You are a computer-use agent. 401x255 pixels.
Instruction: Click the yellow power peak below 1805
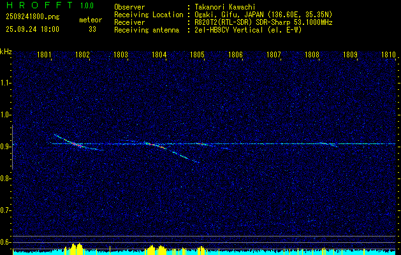[201, 251]
